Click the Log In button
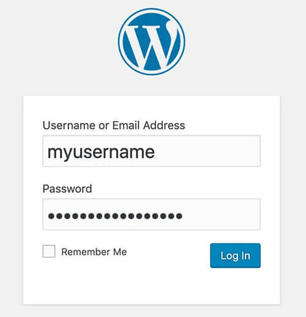 (x=235, y=255)
